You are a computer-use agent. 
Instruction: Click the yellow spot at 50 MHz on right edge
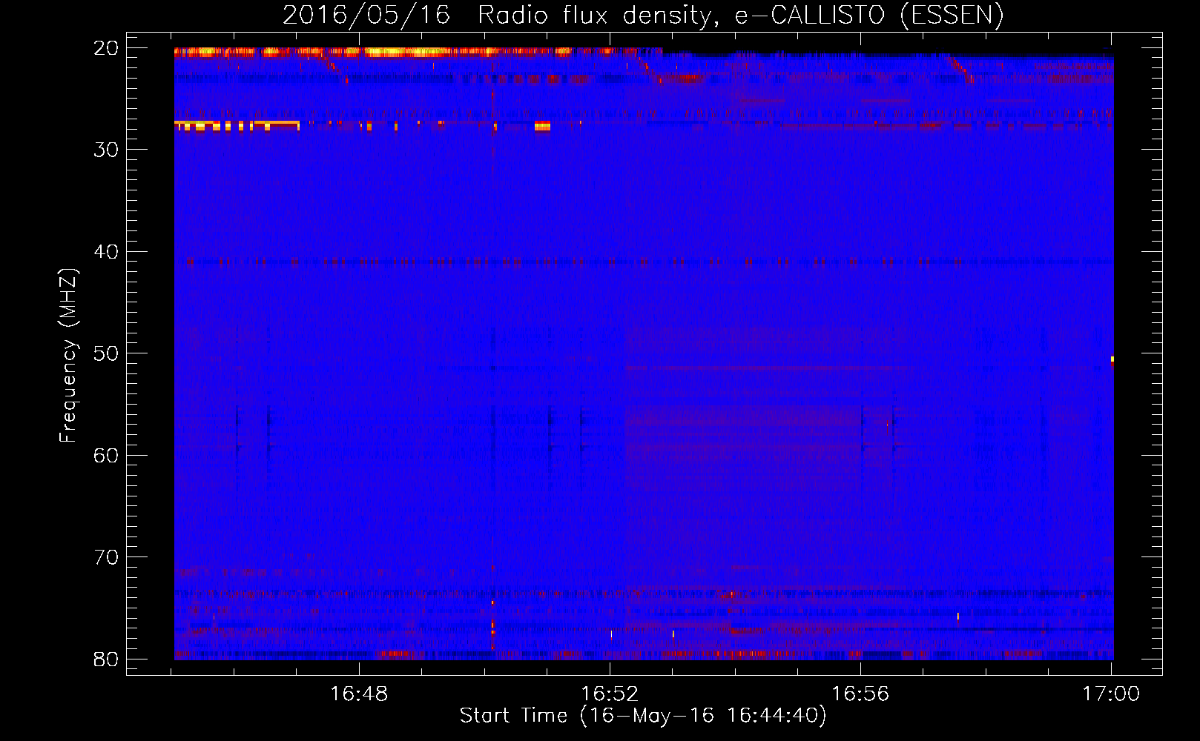[1112, 360]
